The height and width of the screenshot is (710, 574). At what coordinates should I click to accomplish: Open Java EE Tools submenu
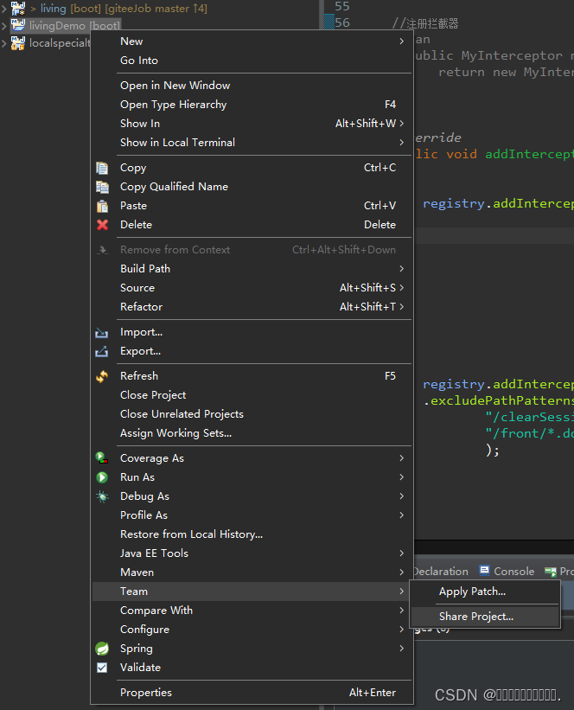[x=252, y=553]
